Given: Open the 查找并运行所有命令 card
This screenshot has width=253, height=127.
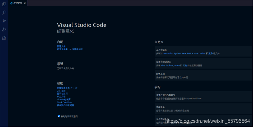Looking at the screenshot, I should (204, 97).
